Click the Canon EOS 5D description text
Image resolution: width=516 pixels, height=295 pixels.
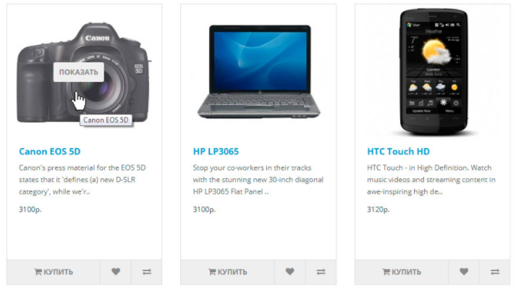pyautogui.click(x=83, y=180)
